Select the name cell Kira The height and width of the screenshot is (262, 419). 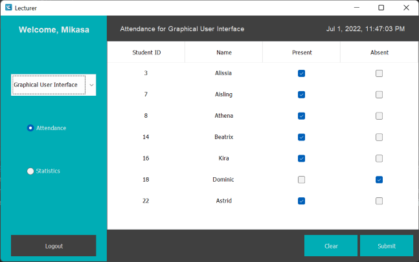223,158
